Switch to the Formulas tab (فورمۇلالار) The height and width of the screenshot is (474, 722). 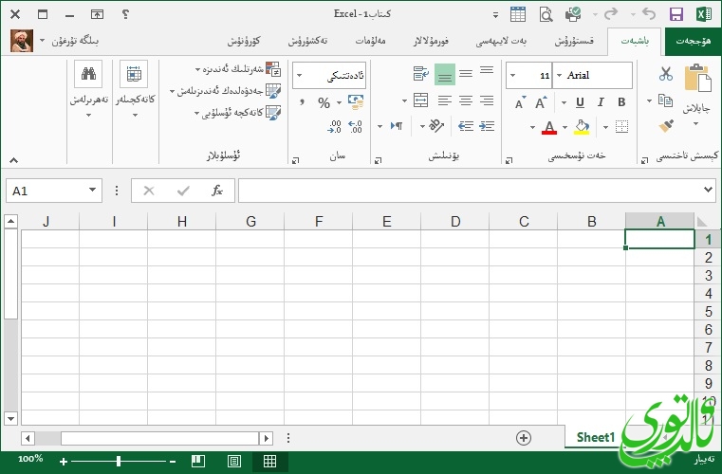[x=431, y=41]
